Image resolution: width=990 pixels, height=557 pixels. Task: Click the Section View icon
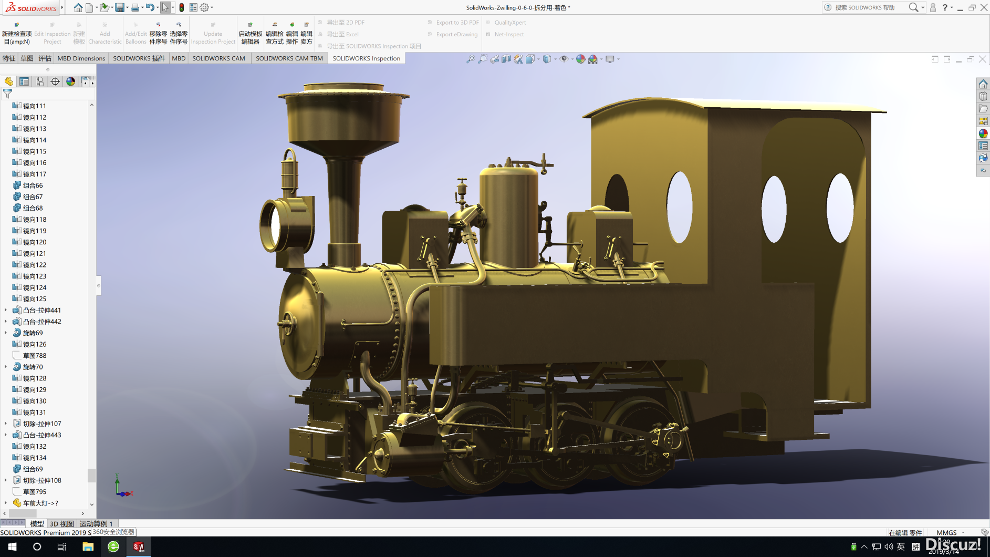click(506, 59)
